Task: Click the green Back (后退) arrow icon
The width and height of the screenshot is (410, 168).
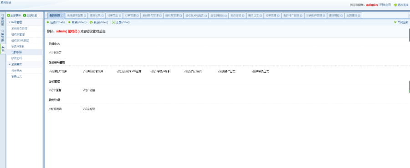Action: pyautogui.click(x=48, y=22)
